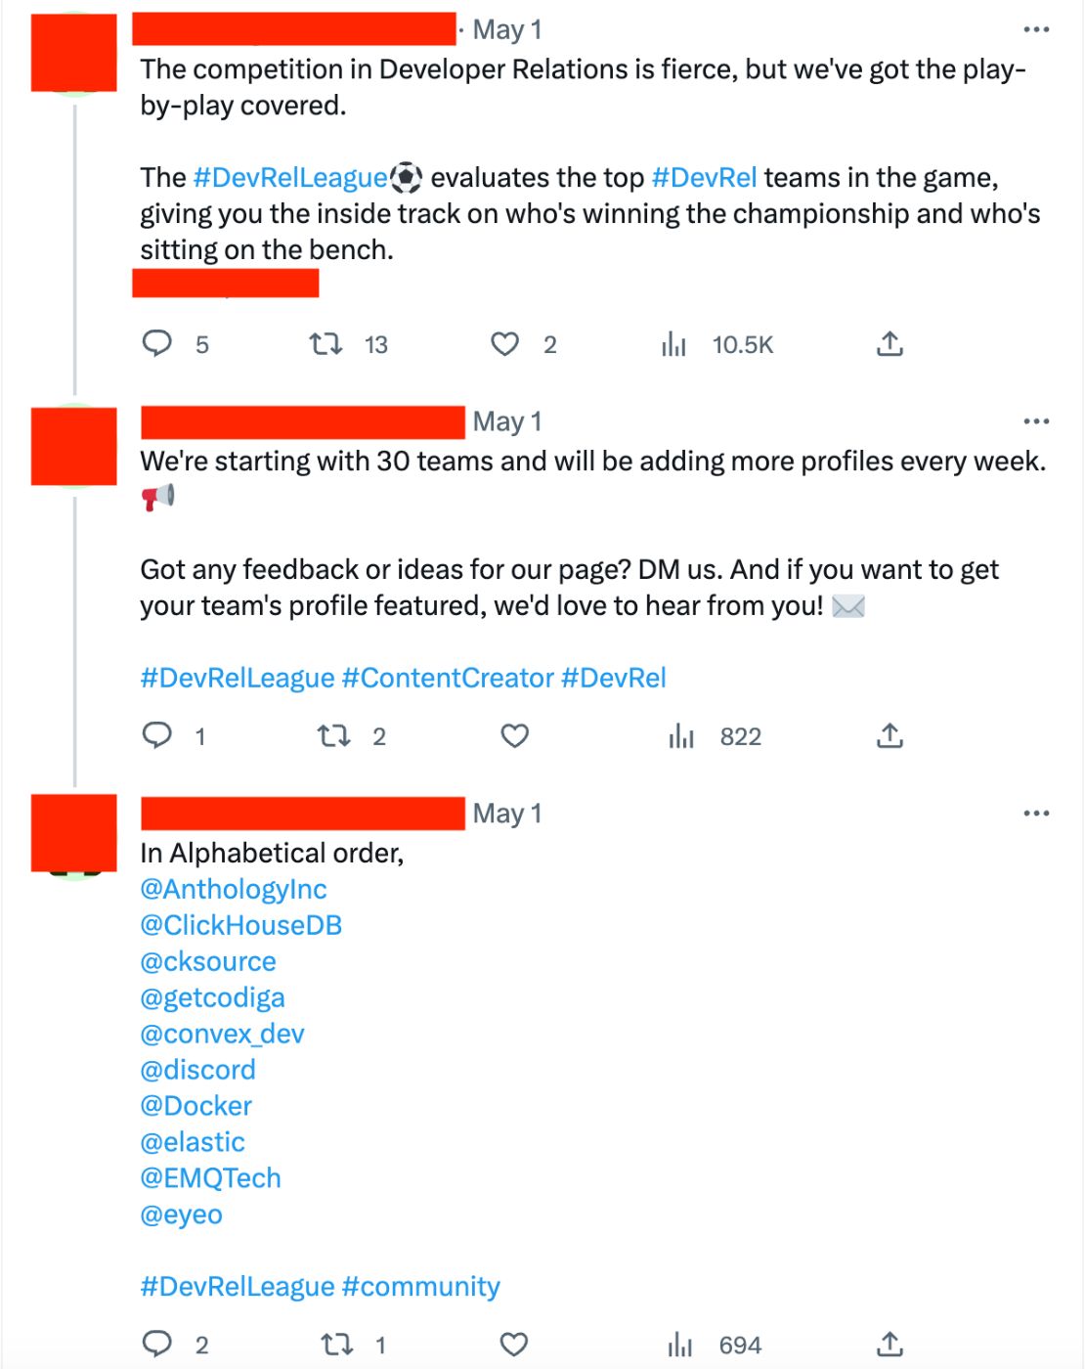This screenshot has width=1085, height=1369.
Task: View analytics of tweet with 10.5K views
Action: 673,344
